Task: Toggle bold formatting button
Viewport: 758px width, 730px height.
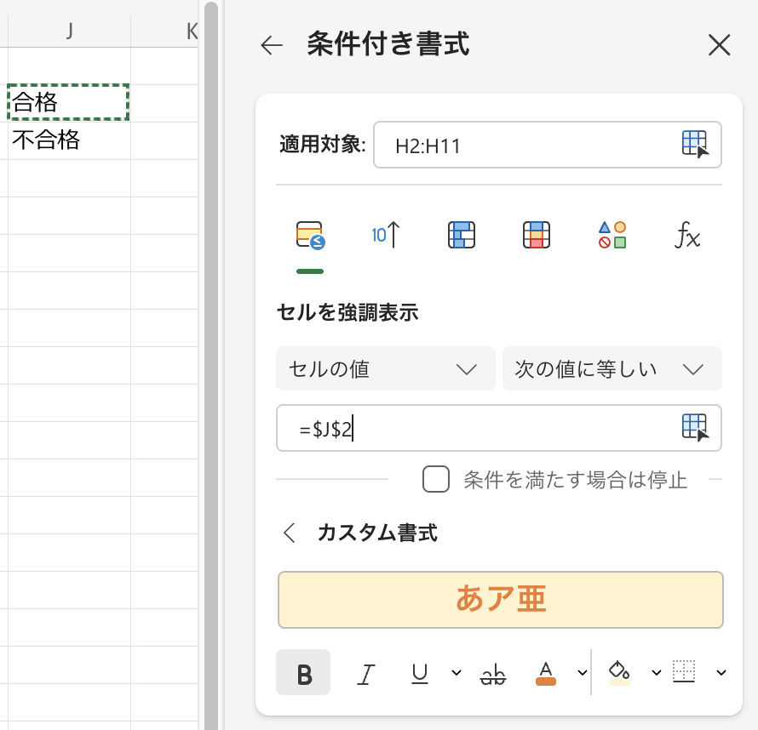Action: 303,673
